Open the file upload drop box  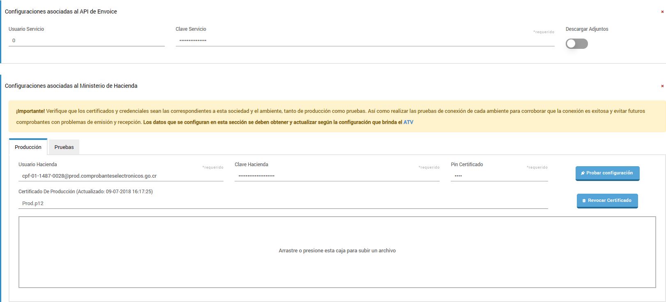coord(337,252)
